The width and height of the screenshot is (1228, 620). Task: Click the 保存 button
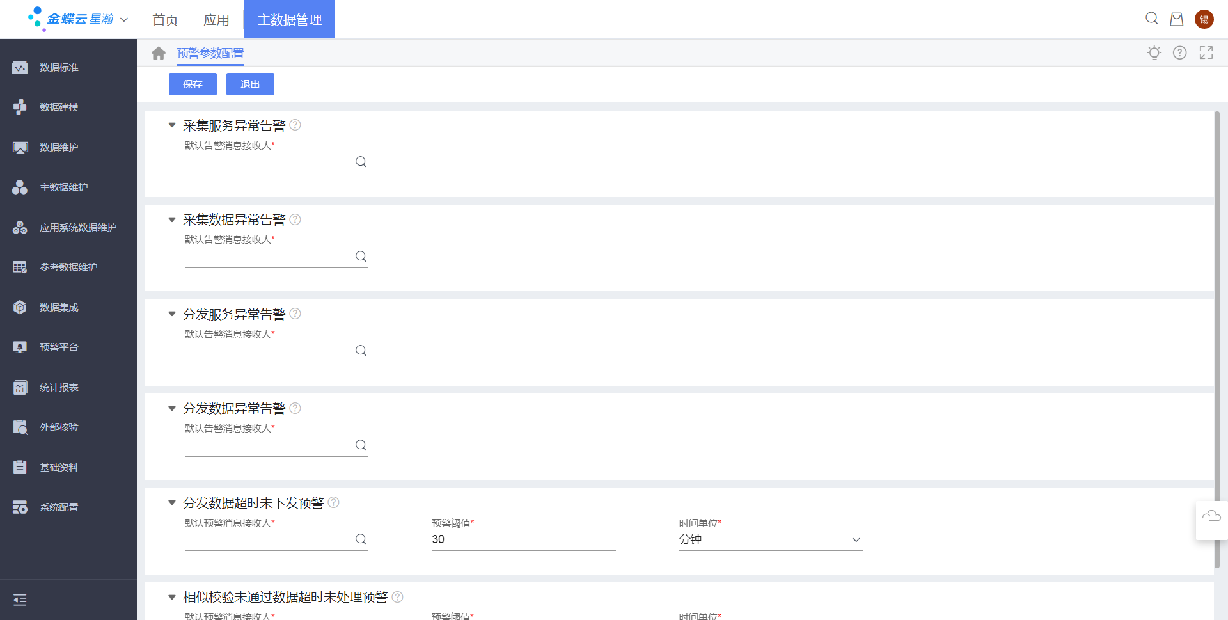193,84
